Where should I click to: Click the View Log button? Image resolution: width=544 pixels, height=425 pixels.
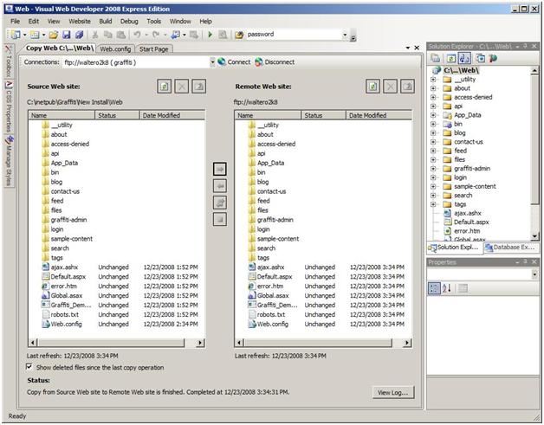393,392
